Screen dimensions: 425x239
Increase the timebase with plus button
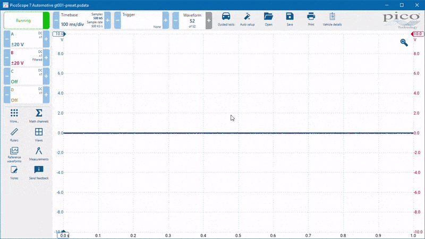pos(108,20)
